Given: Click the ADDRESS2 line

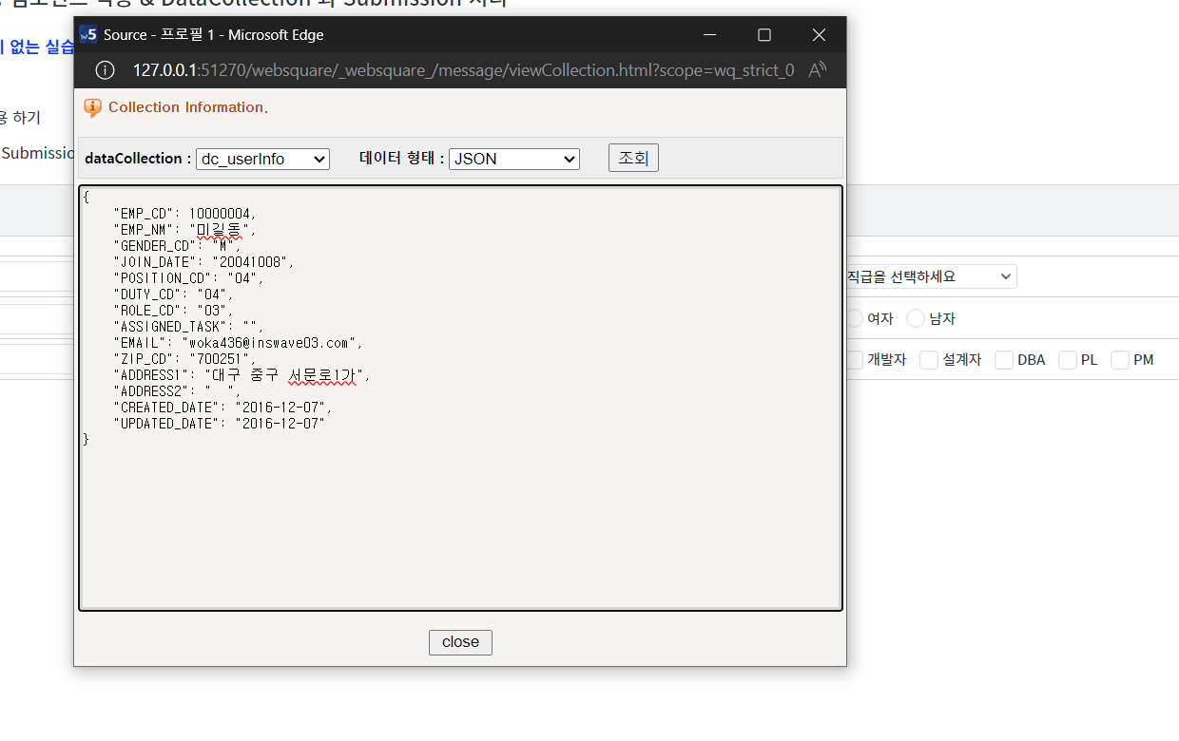Looking at the screenshot, I should click(177, 391).
